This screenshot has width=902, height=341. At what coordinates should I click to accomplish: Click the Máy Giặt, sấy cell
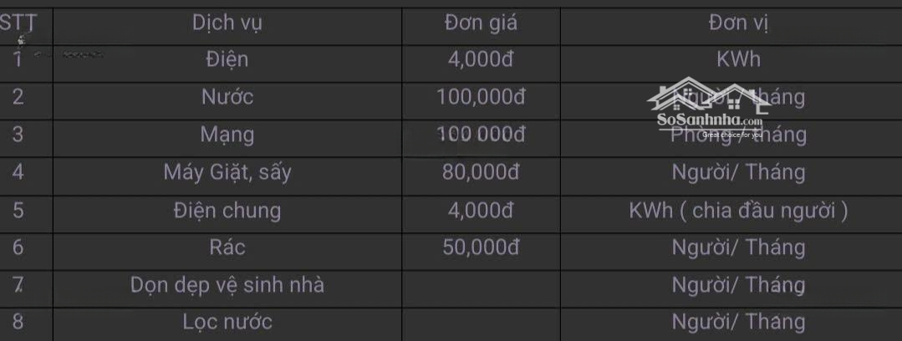click(227, 173)
